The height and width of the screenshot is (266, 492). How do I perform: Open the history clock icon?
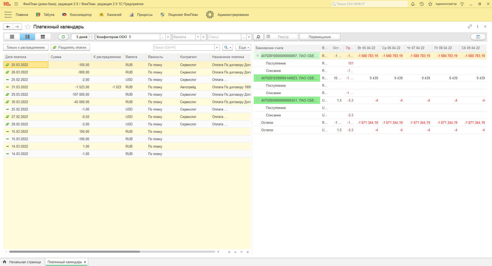(422, 4)
